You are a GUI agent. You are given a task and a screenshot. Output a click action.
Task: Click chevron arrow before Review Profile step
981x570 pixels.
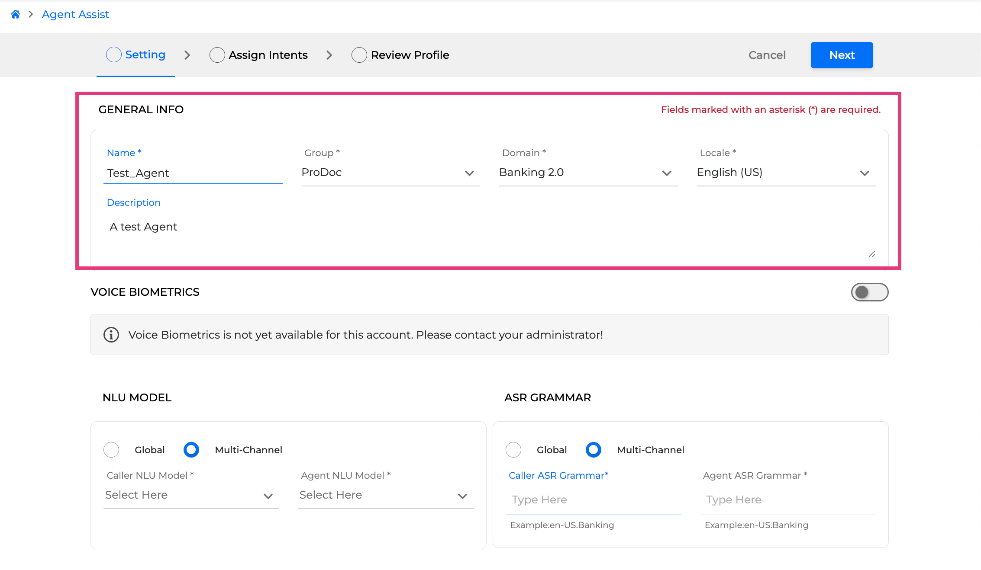click(329, 55)
